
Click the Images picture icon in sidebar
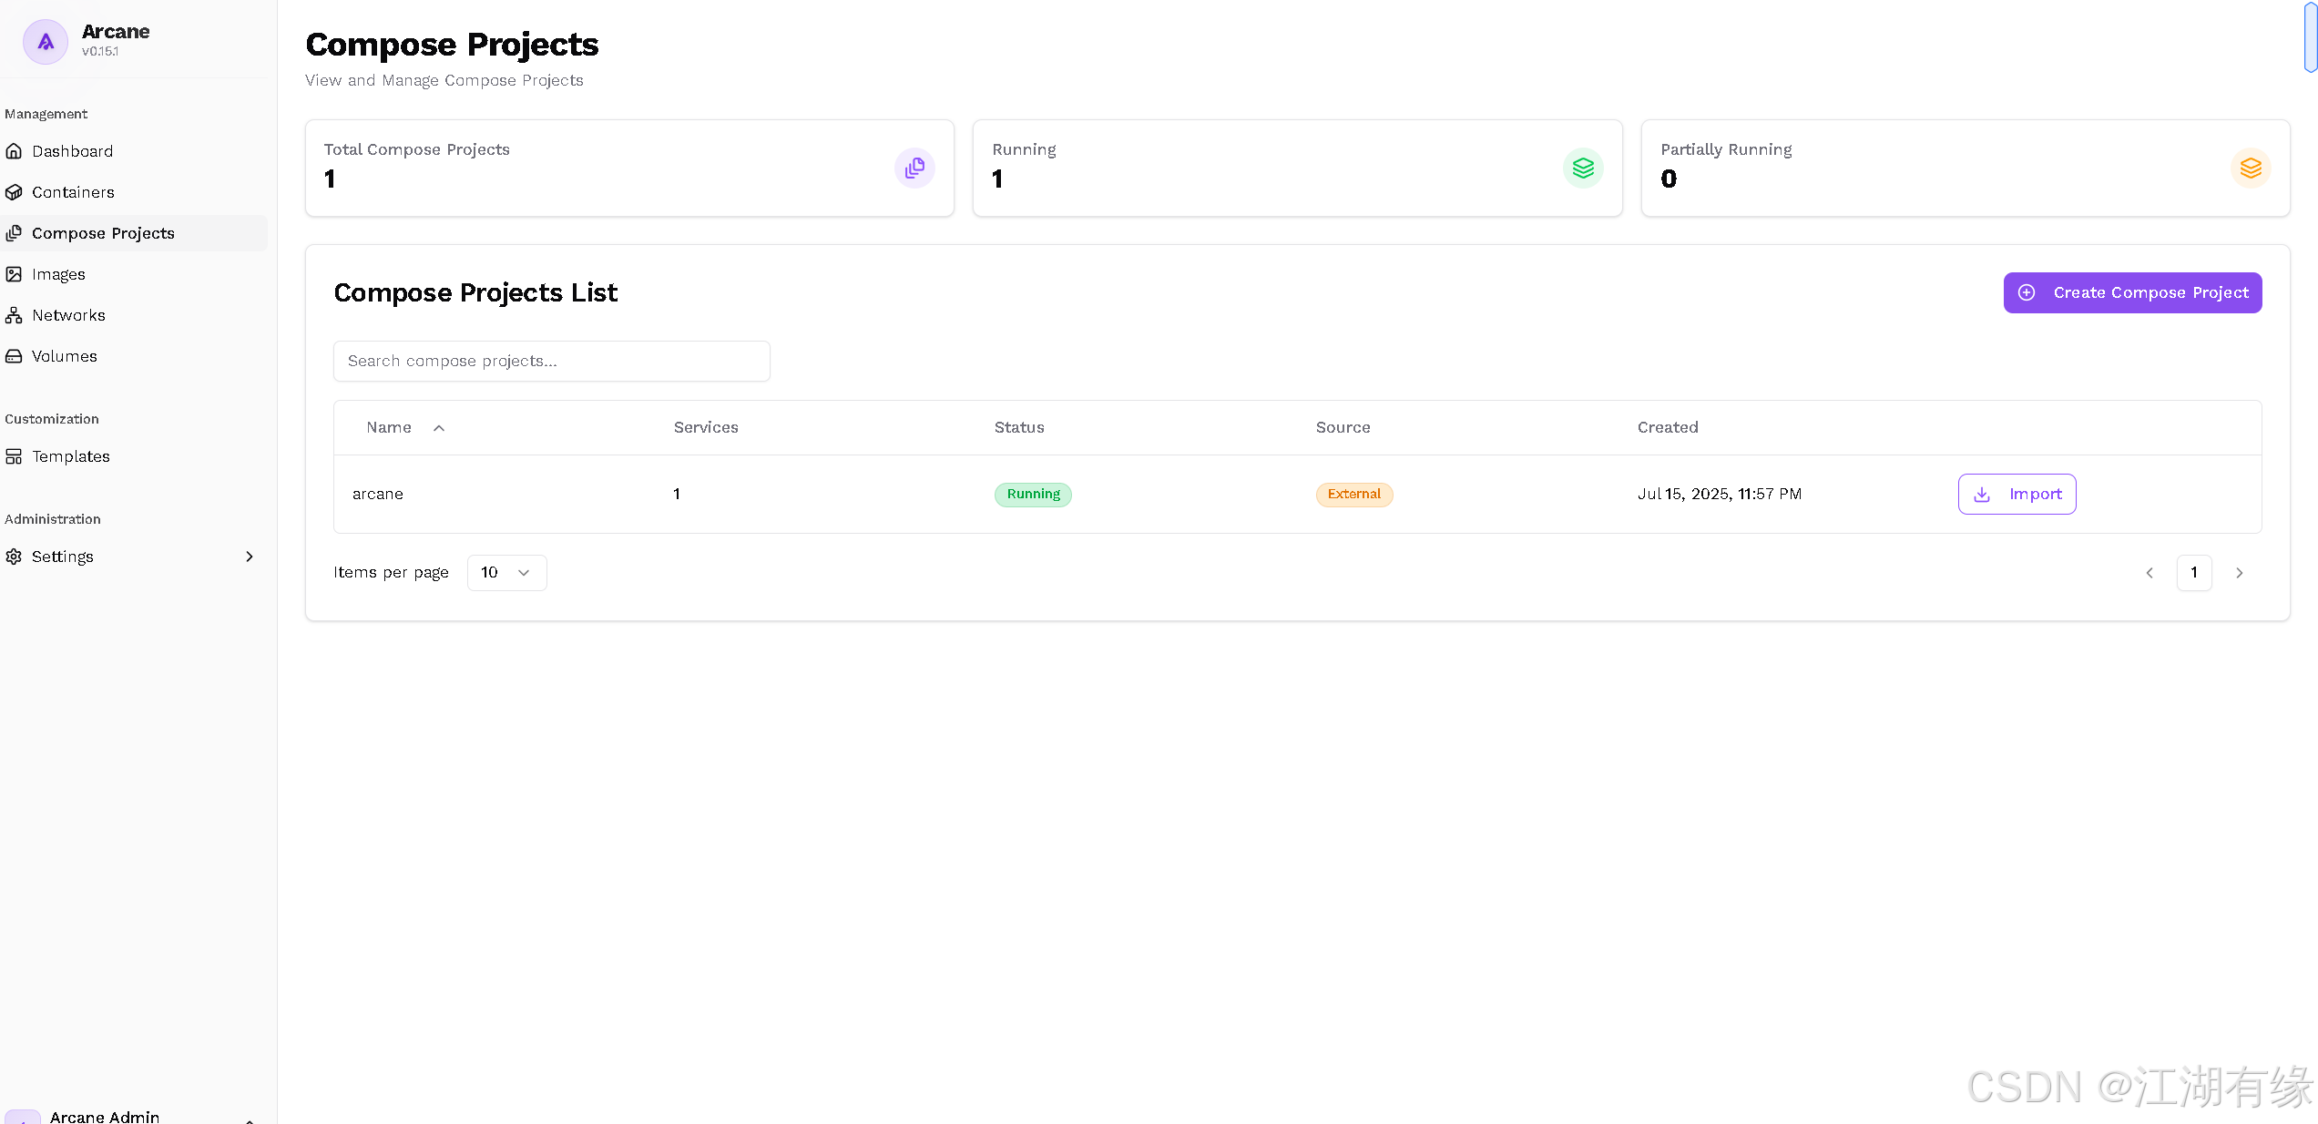[14, 274]
